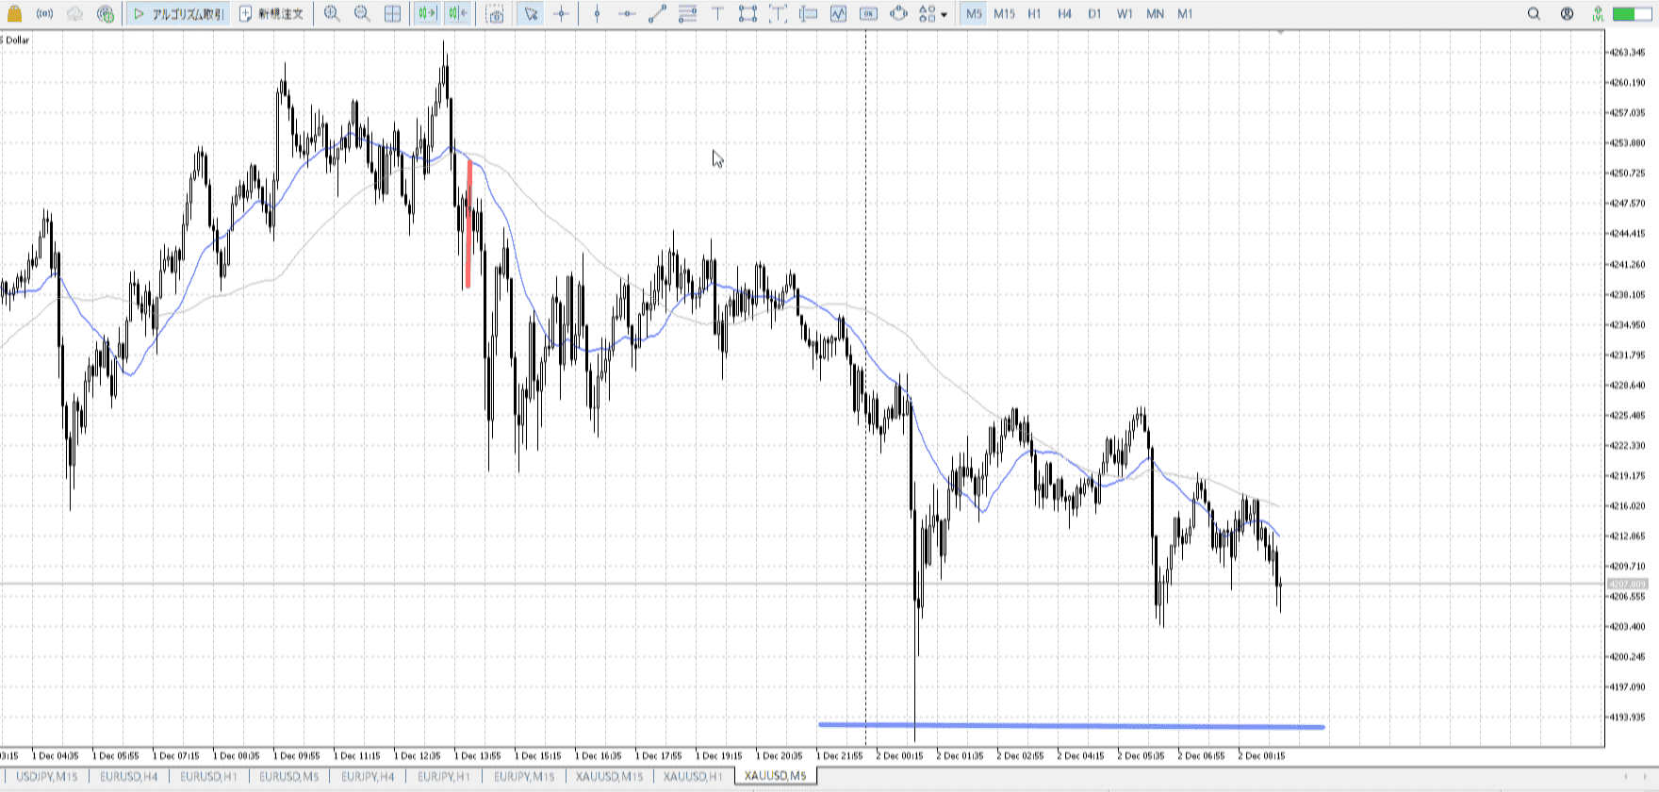Switch to the USDJPY,M15 chart tab
1659x792 pixels.
[x=47, y=777]
